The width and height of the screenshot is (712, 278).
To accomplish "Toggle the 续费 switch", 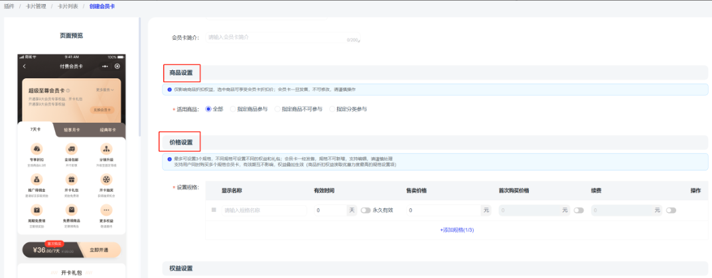I will click(671, 210).
